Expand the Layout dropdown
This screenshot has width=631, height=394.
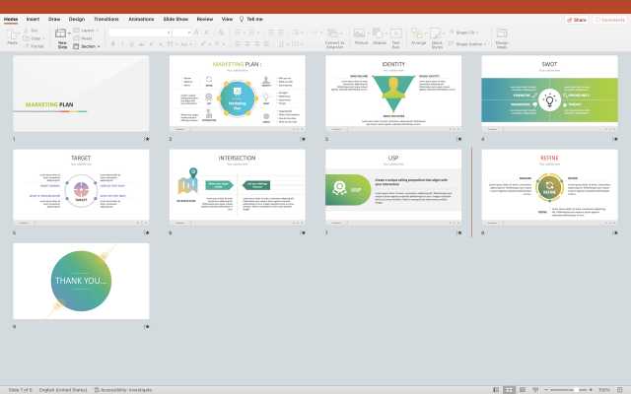click(86, 31)
